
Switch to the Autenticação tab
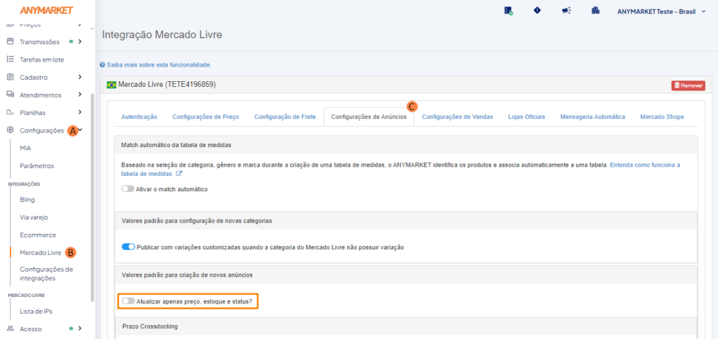coord(140,117)
